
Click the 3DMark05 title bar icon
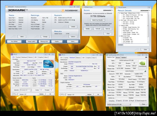[x=7, y=7]
